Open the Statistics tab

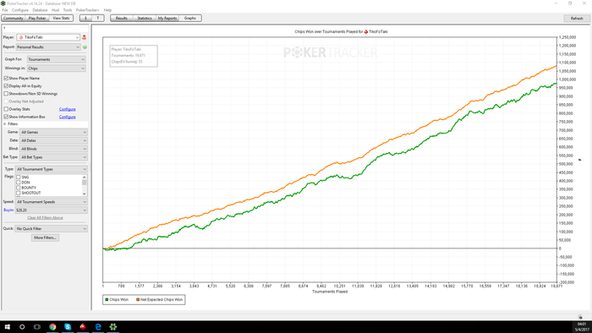(145, 18)
